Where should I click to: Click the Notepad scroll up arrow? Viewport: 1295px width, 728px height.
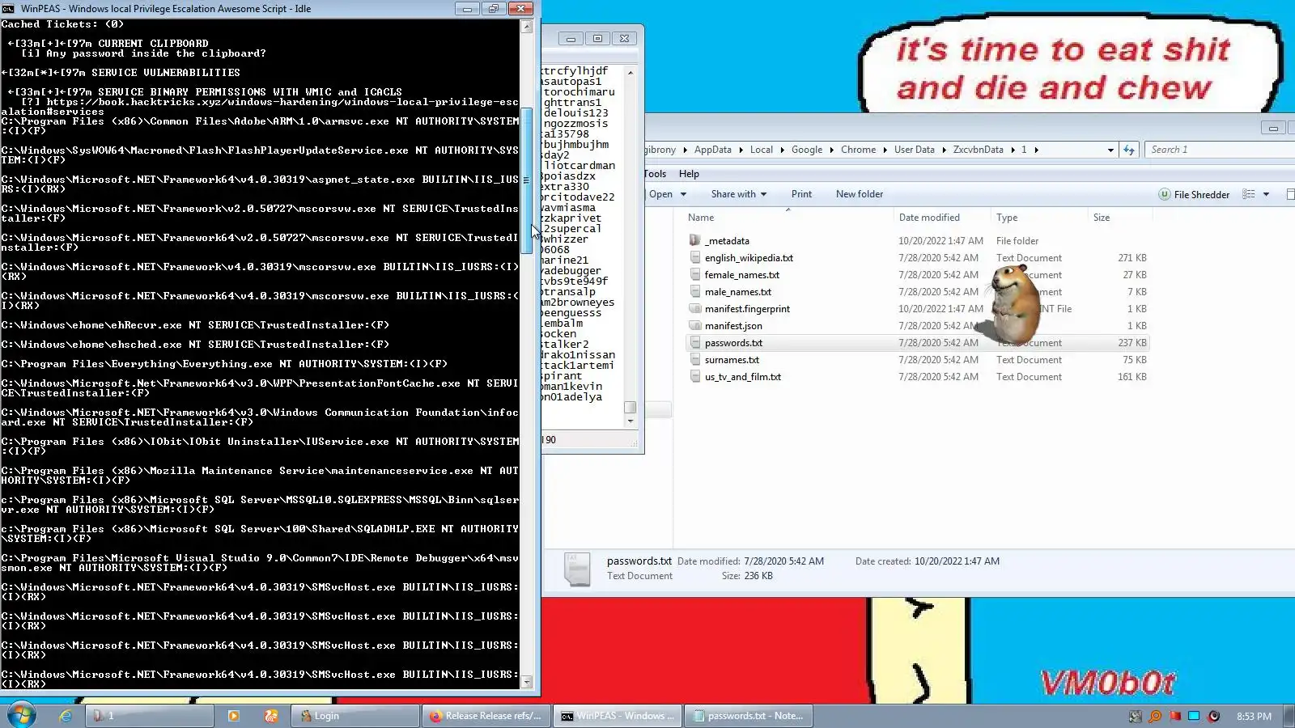click(x=630, y=73)
